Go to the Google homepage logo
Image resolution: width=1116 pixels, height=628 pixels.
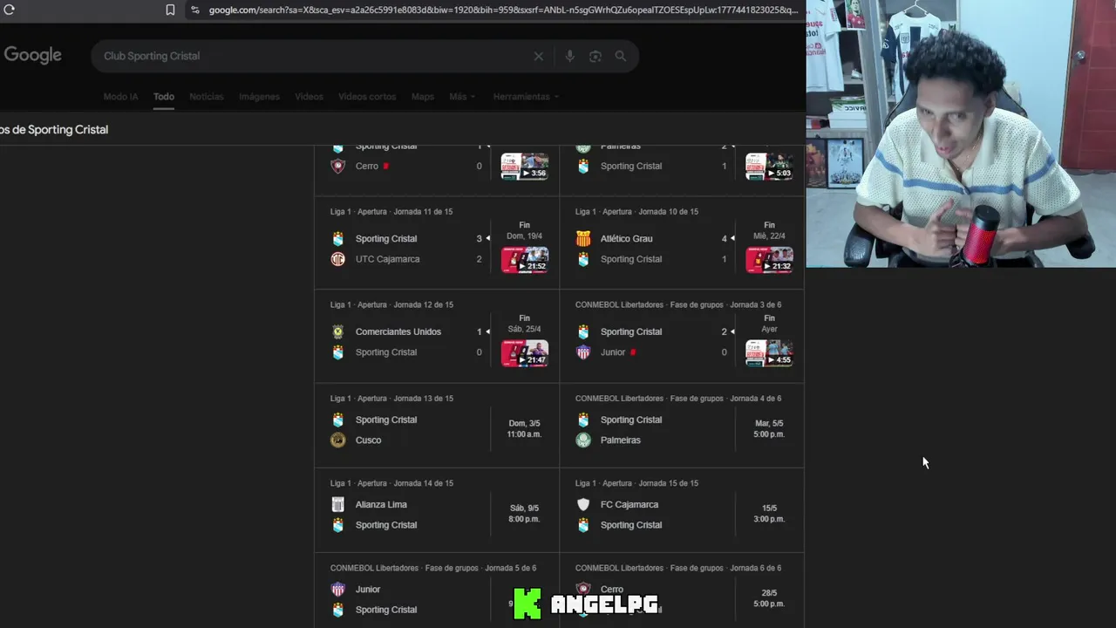click(x=32, y=55)
